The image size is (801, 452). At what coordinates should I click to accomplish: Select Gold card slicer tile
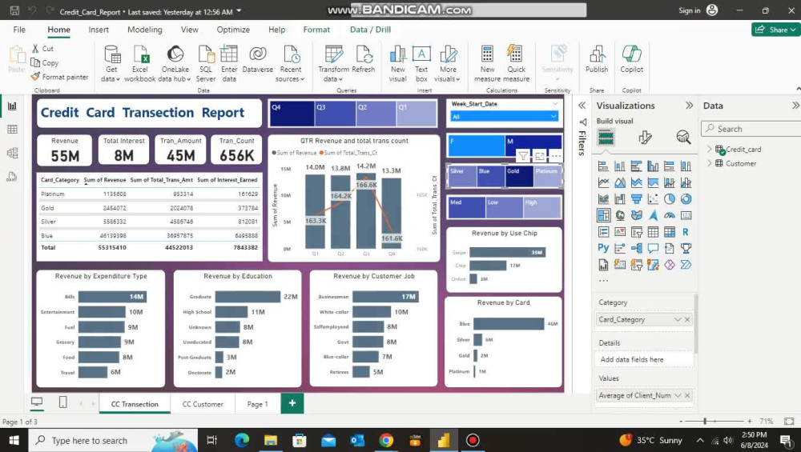point(518,176)
